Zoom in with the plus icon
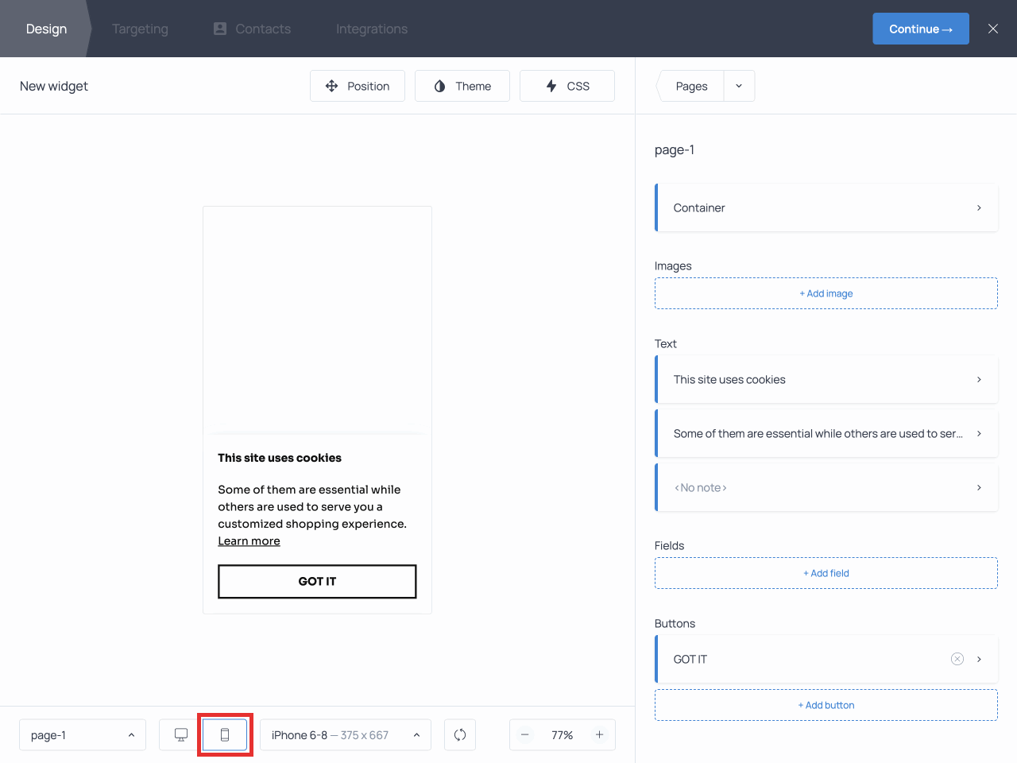 (x=600, y=734)
